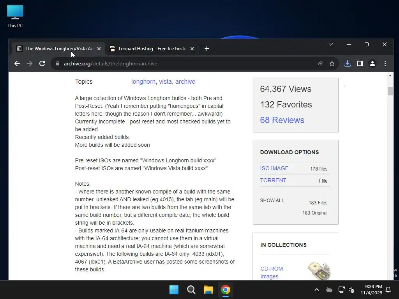Viewport: 399px width, 299px height.
Task: Open network status tray icon
Action: point(341,290)
